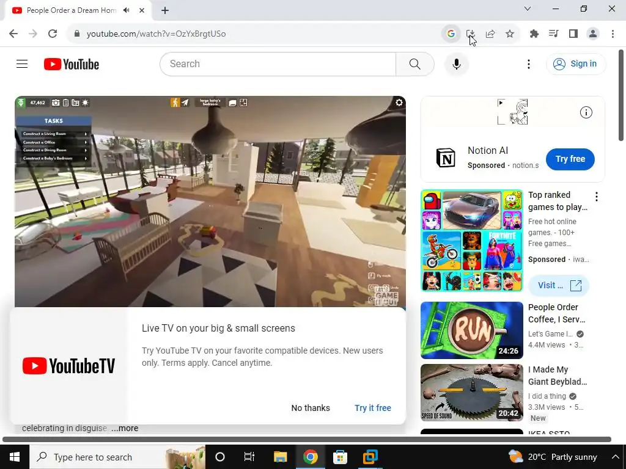
Task: Click the video player frame
Action: (x=210, y=202)
